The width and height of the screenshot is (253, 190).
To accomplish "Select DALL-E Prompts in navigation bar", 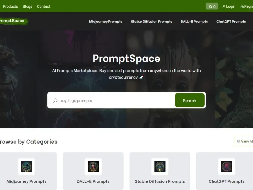I will tap(194, 22).
